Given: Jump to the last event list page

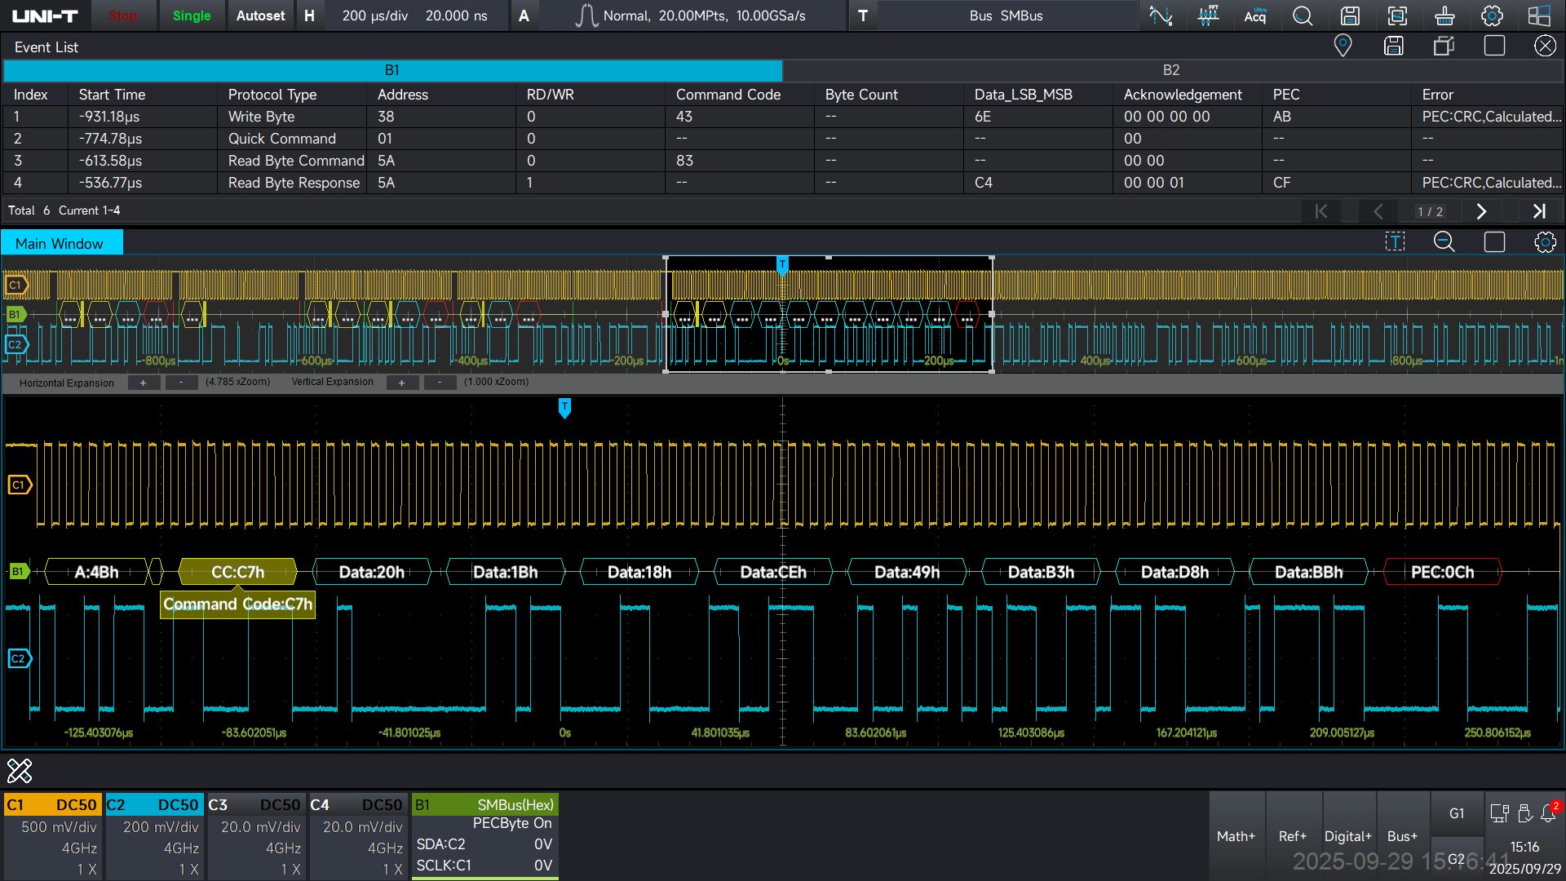Looking at the screenshot, I should coord(1538,211).
